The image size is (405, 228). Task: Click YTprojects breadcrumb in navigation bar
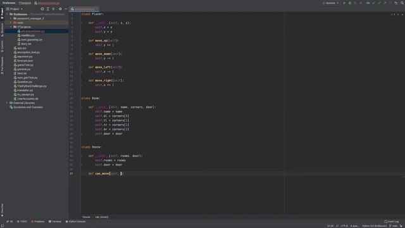click(25, 3)
